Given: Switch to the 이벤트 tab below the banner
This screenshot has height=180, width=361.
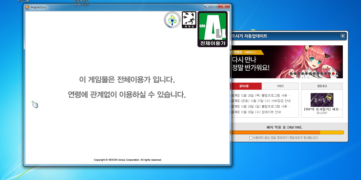Looking at the screenshot, I should pos(280,86).
